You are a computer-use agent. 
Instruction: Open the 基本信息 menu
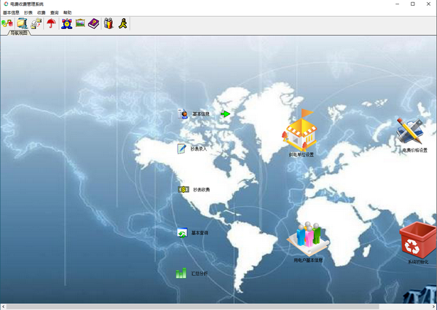point(10,12)
